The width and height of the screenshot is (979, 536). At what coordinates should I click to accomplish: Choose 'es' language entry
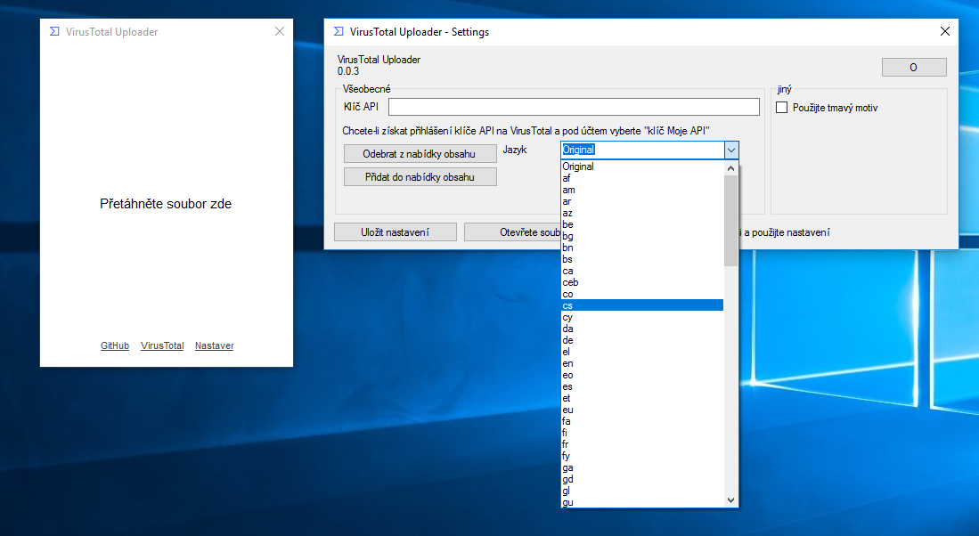pyautogui.click(x=642, y=386)
